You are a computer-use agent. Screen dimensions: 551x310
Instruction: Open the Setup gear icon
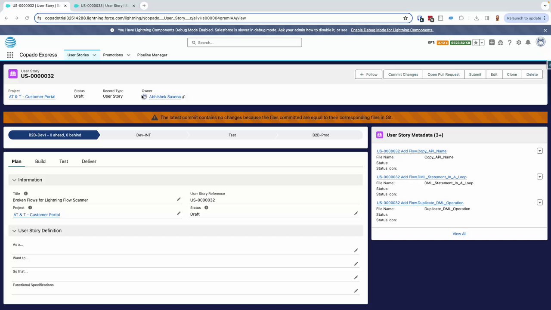pos(519,43)
